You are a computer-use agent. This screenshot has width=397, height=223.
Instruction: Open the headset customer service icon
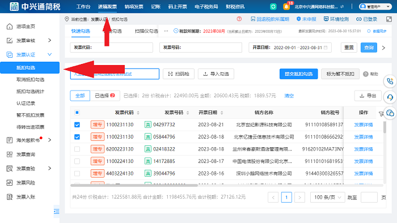[390, 97]
